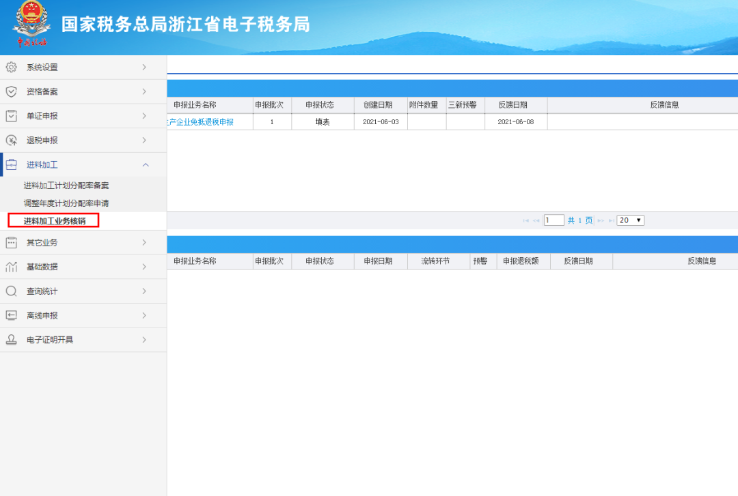Open 进料加工计划分配率备案 submenu item
This screenshot has height=496, width=738.
(66, 186)
